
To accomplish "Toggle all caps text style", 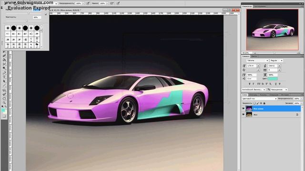I will pyautogui.click(x=258, y=84).
